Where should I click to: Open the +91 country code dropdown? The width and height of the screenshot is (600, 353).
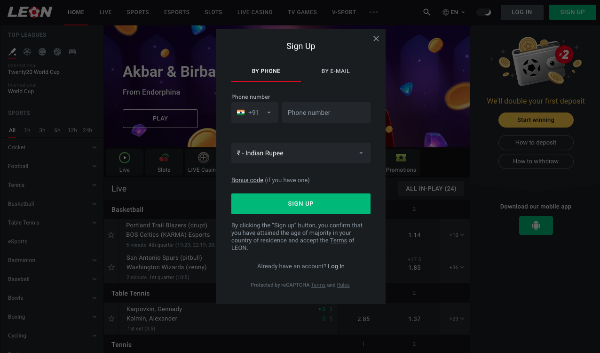[x=254, y=112]
